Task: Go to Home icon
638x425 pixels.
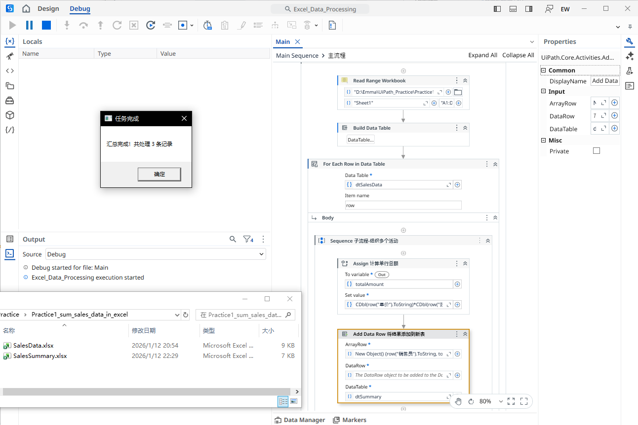Action: (26, 8)
